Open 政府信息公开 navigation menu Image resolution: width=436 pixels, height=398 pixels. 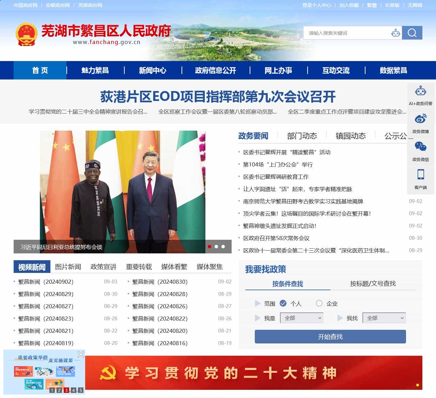point(215,70)
